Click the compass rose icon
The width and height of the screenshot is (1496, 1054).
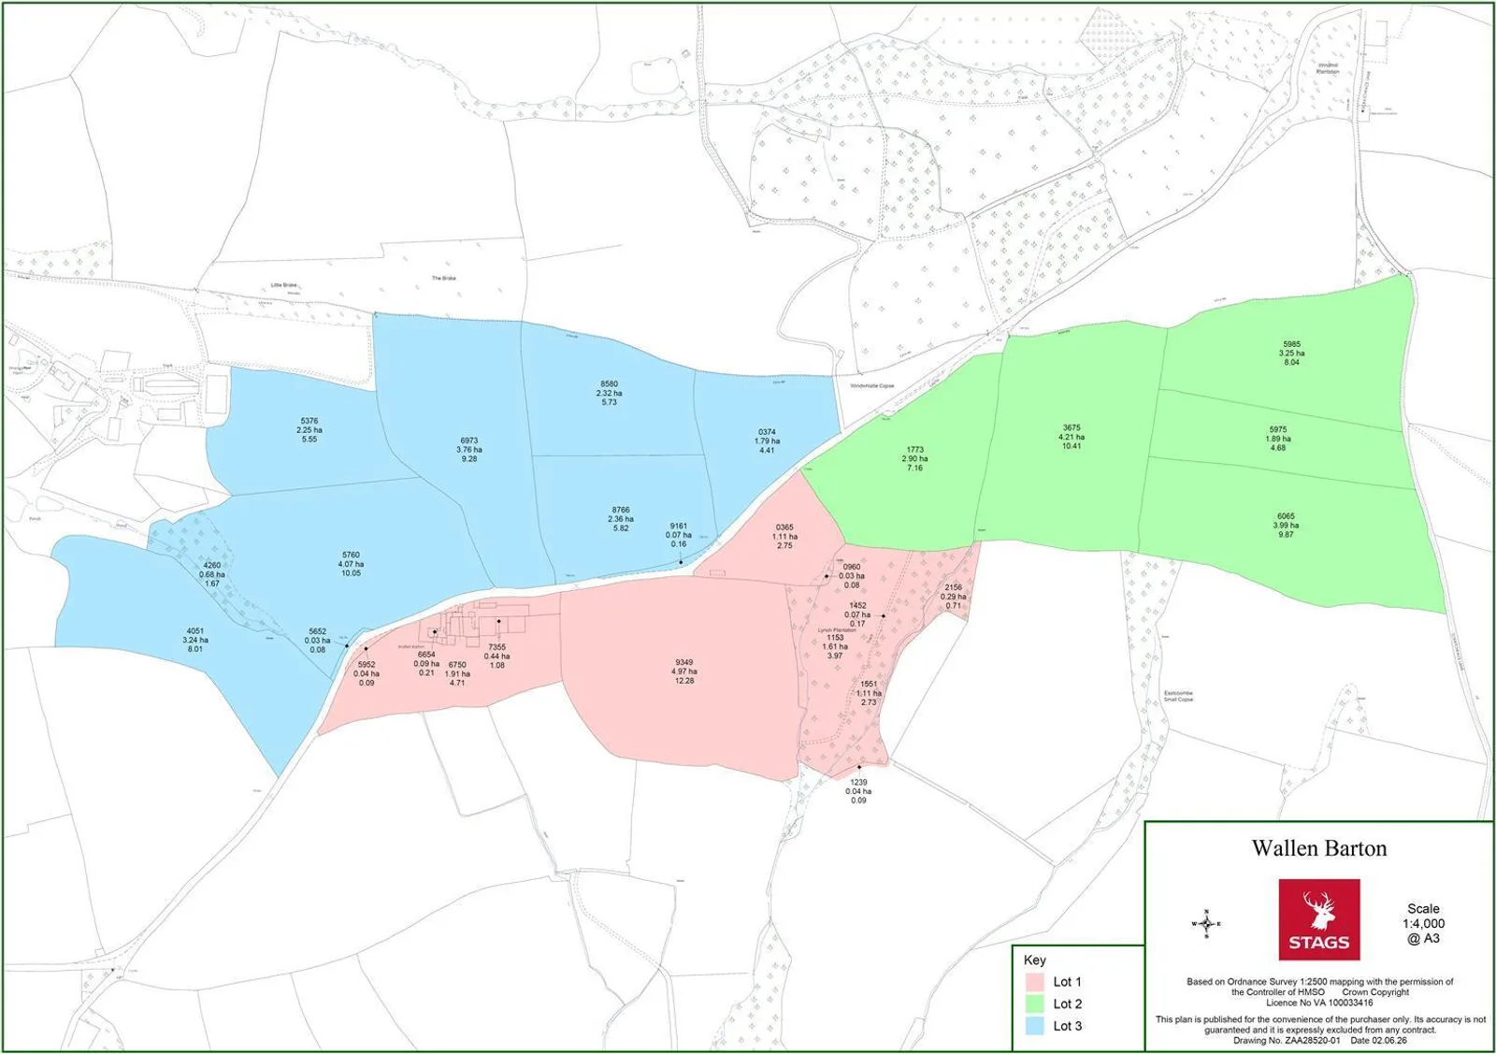click(x=1206, y=924)
